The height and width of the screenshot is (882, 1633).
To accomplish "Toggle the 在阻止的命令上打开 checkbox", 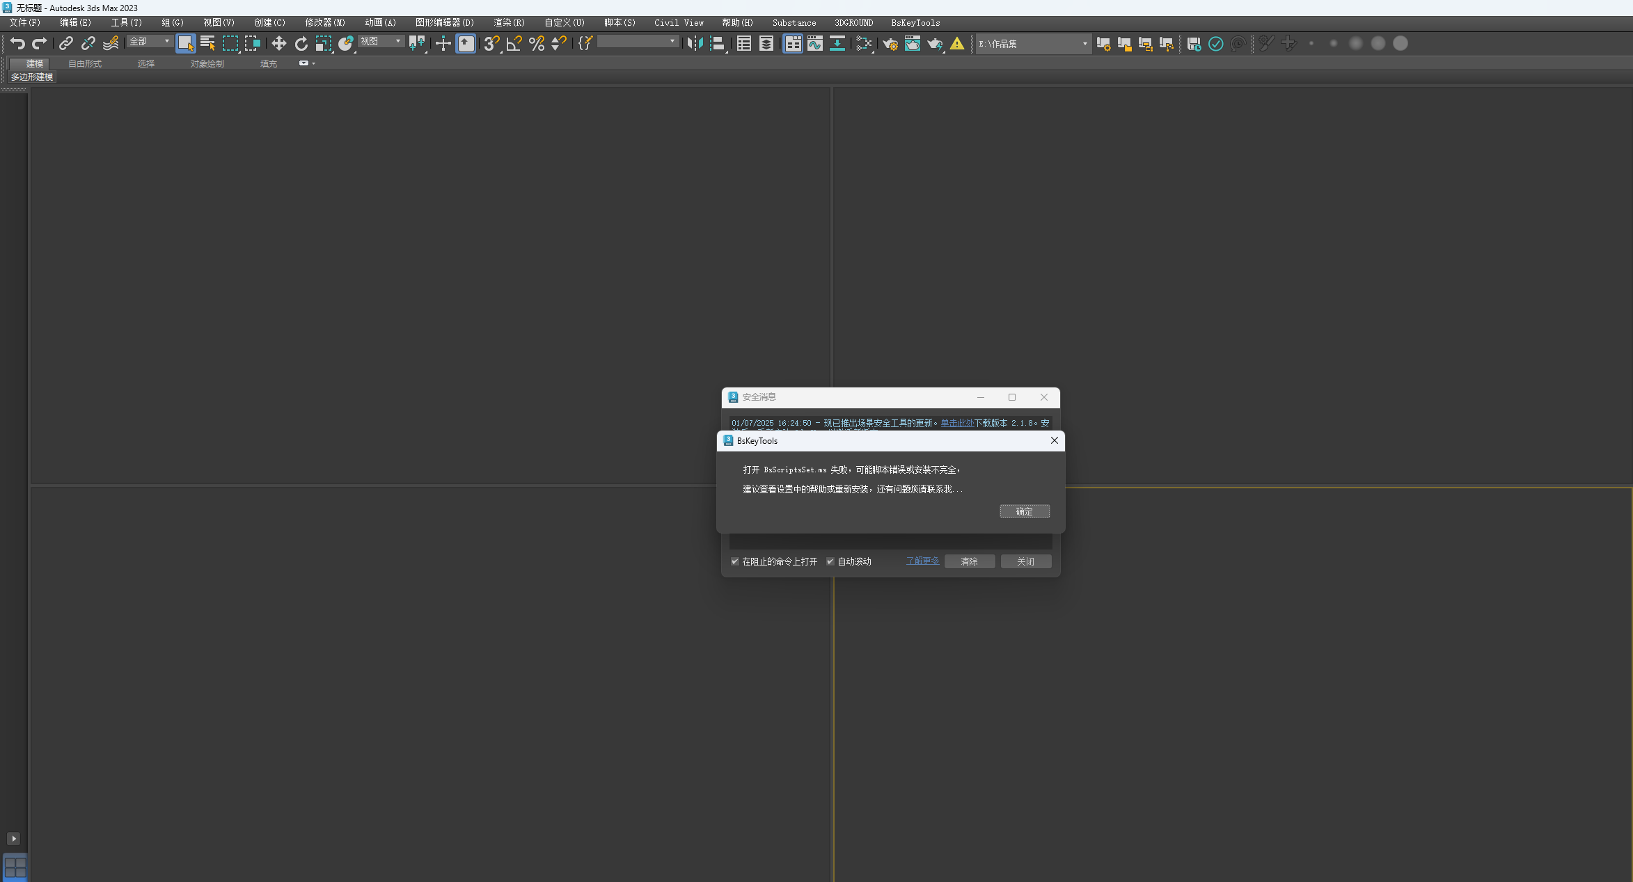I will (735, 561).
